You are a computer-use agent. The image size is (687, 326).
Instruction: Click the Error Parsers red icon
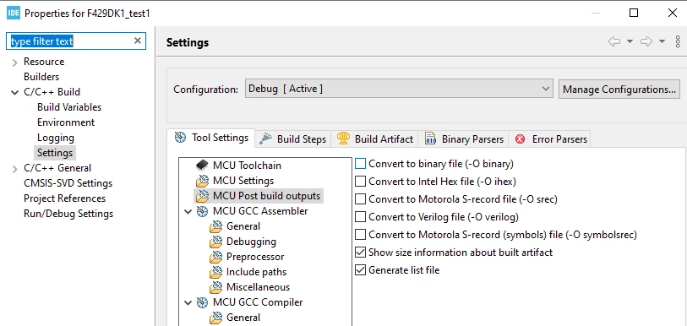click(x=520, y=139)
